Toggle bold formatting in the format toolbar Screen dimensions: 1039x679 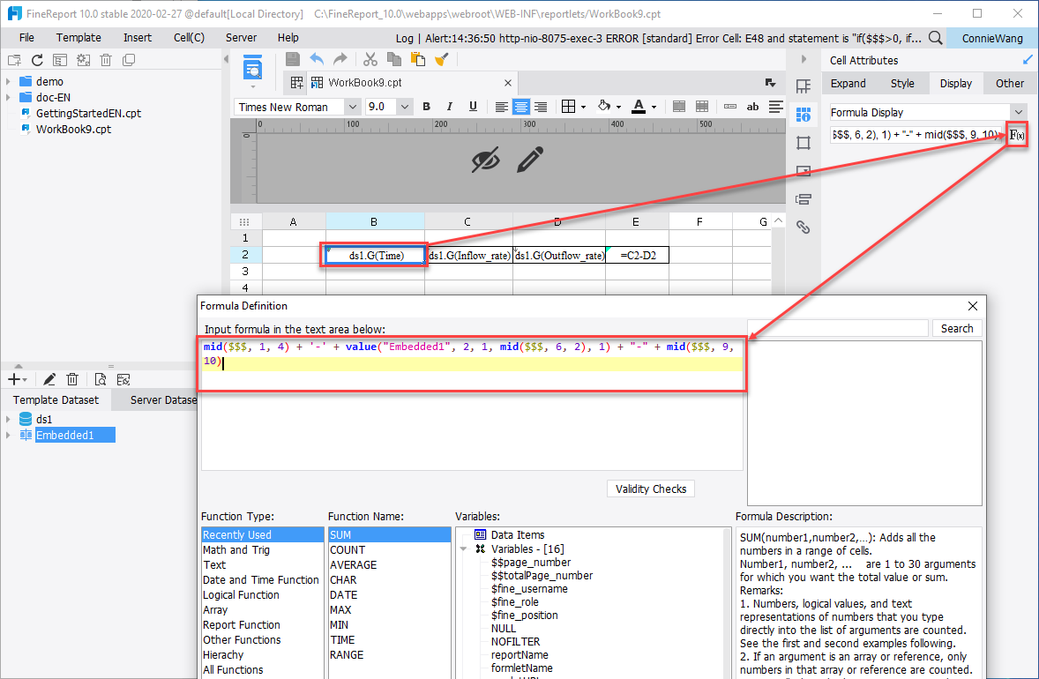pos(426,105)
